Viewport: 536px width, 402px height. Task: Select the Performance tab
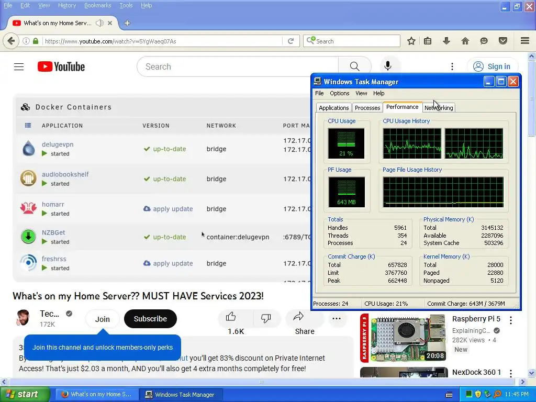click(403, 107)
